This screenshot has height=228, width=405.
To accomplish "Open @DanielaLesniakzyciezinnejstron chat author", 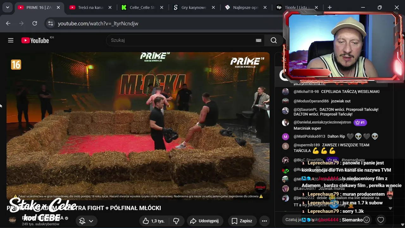I will coord(322,122).
